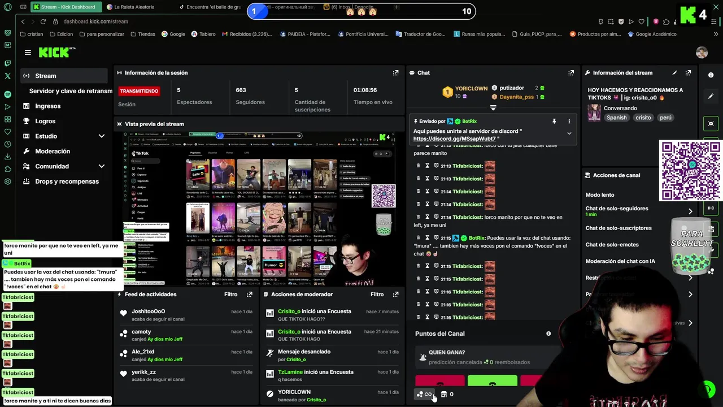The width and height of the screenshot is (723, 407).
Task: Click the Spanish stream tag
Action: point(616,118)
